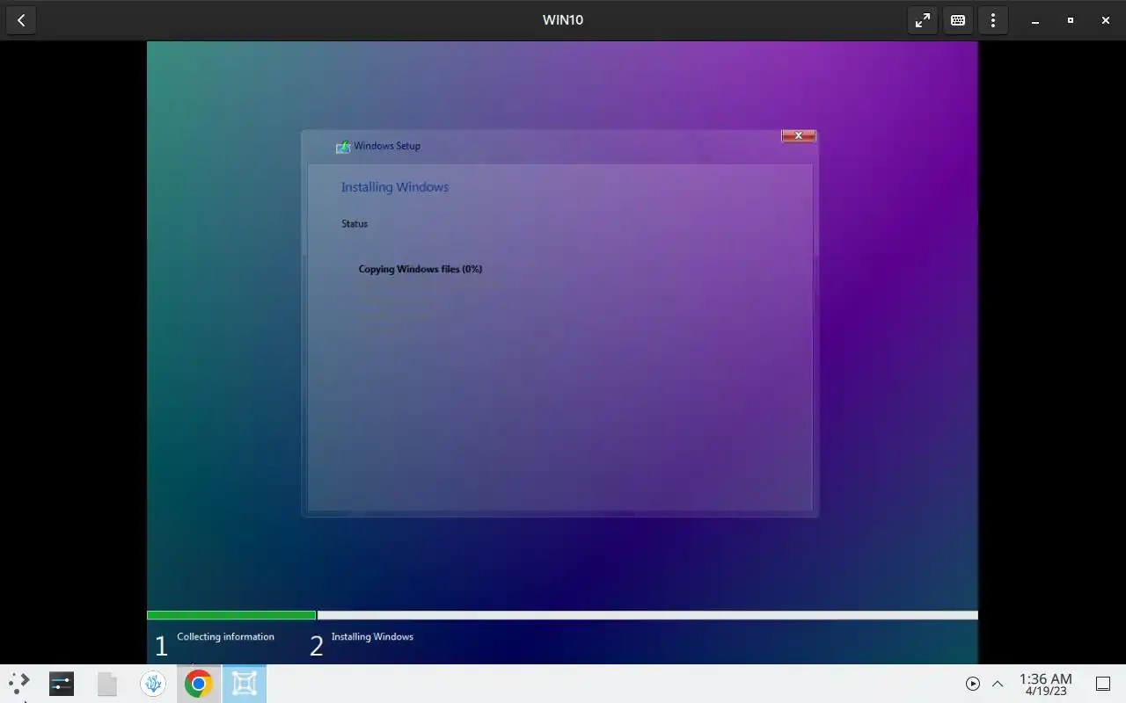Screen dimensions: 1126x703
Task: Go back using the header arrow button
Action: [21, 20]
